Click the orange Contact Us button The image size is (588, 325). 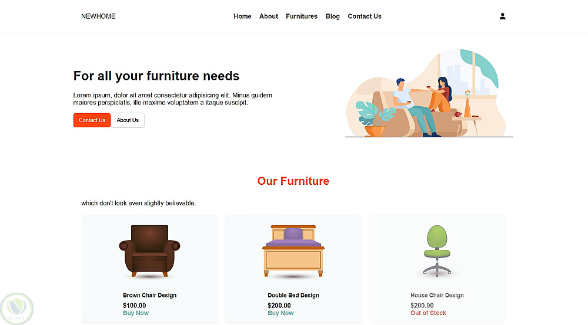(92, 120)
